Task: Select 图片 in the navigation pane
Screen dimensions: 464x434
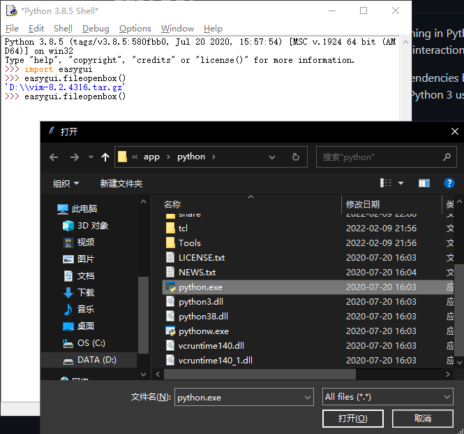Action: click(78, 259)
